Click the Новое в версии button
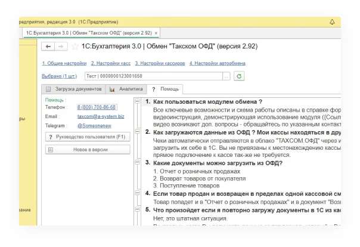 tap(88, 150)
